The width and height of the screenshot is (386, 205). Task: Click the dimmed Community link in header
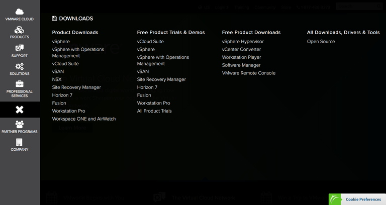click(265, 8)
